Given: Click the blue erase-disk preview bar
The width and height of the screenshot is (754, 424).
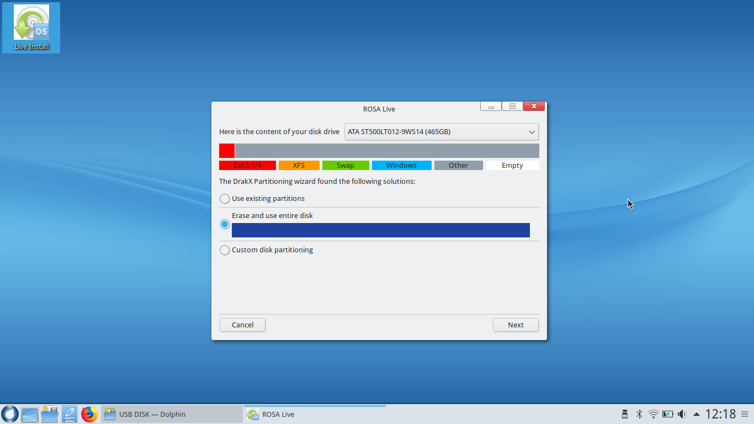Looking at the screenshot, I should click(381, 230).
